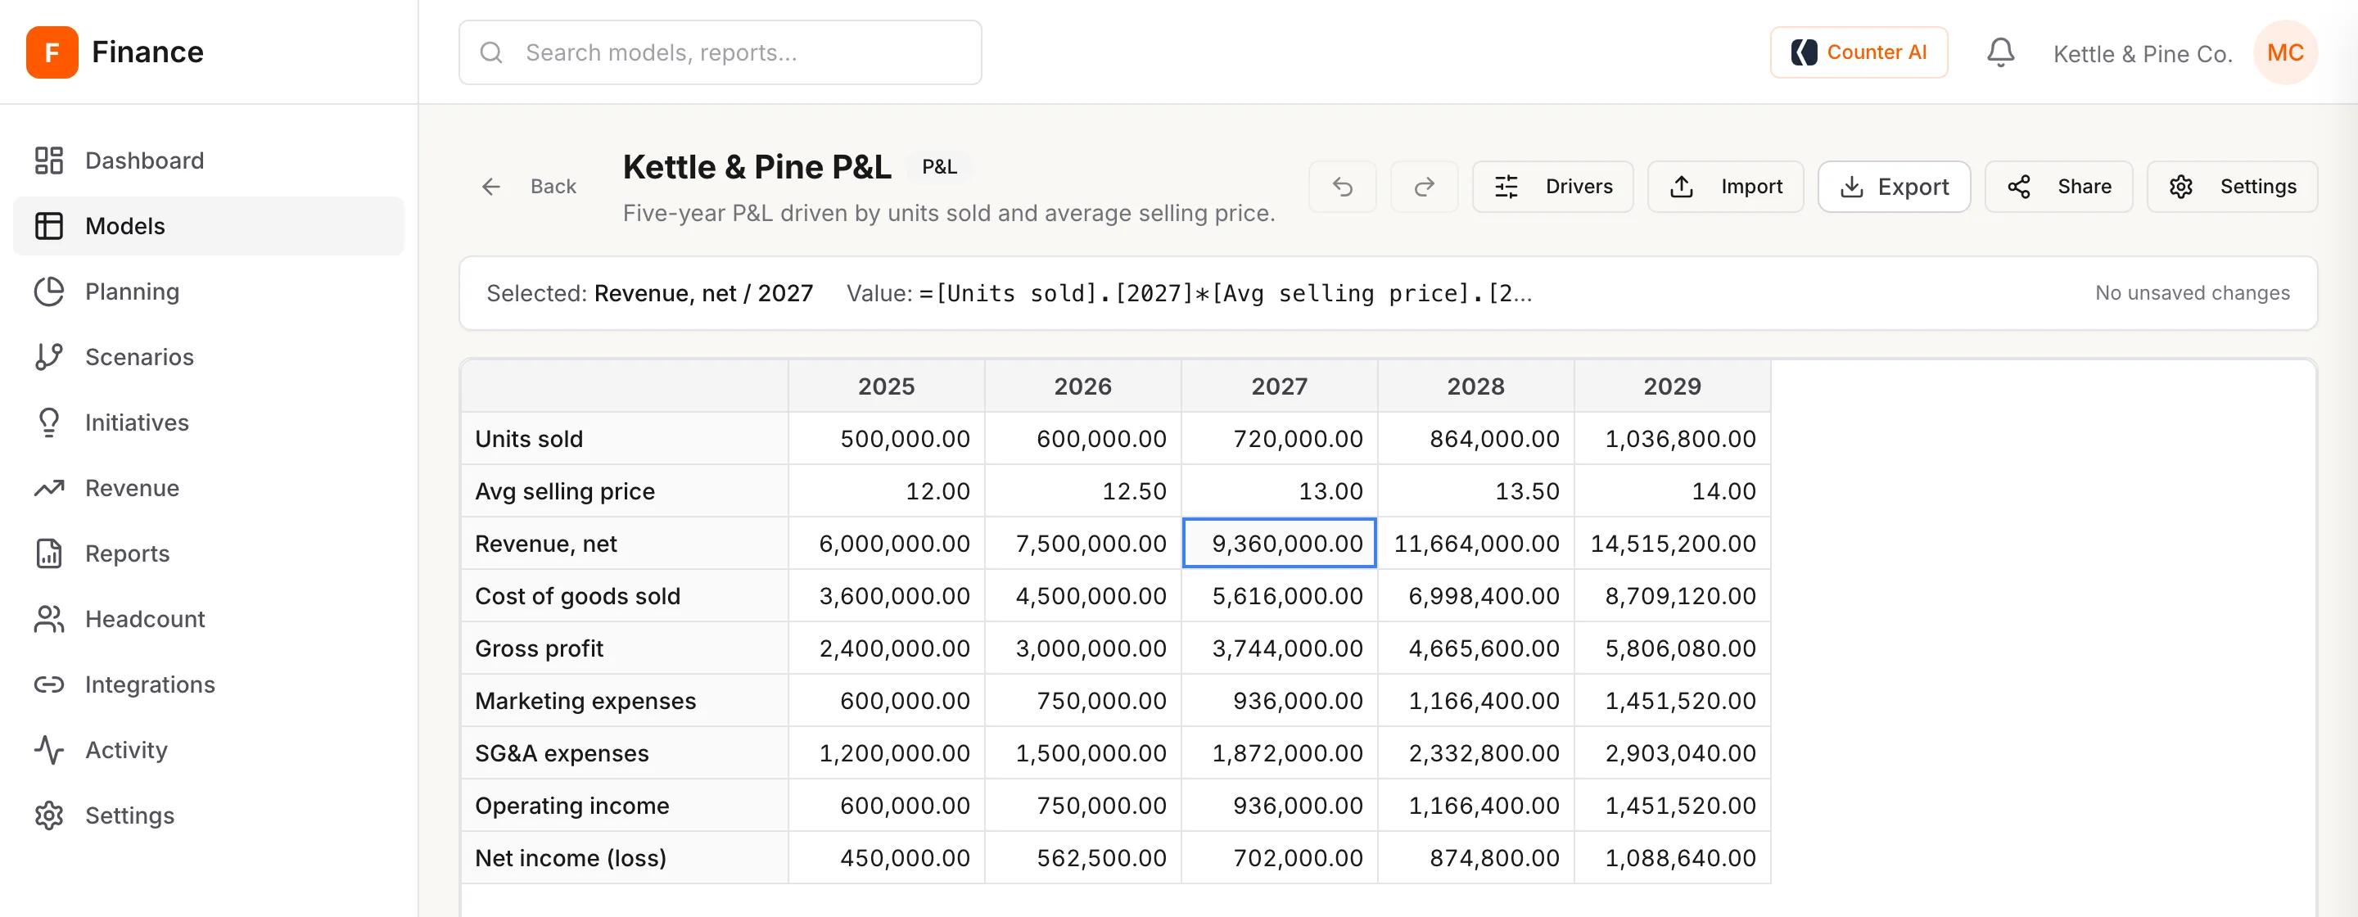Image resolution: width=2358 pixels, height=917 pixels.
Task: Click the redo arrow button
Action: (1424, 187)
